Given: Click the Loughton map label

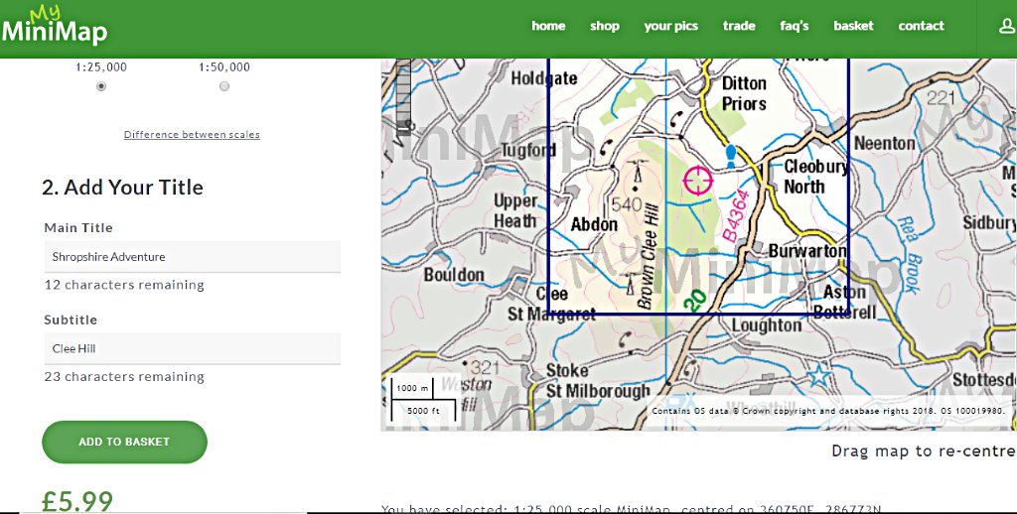Looking at the screenshot, I should coord(767,325).
